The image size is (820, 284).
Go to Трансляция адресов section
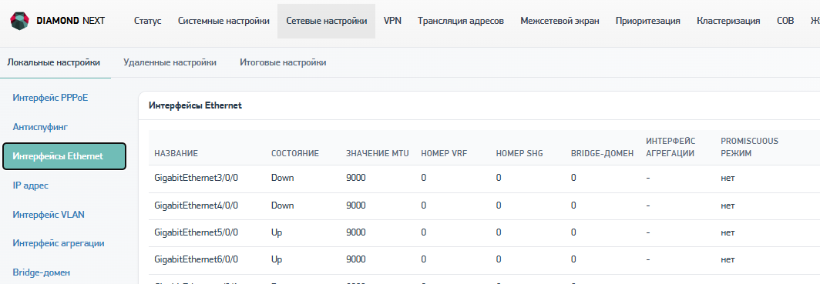pos(461,21)
